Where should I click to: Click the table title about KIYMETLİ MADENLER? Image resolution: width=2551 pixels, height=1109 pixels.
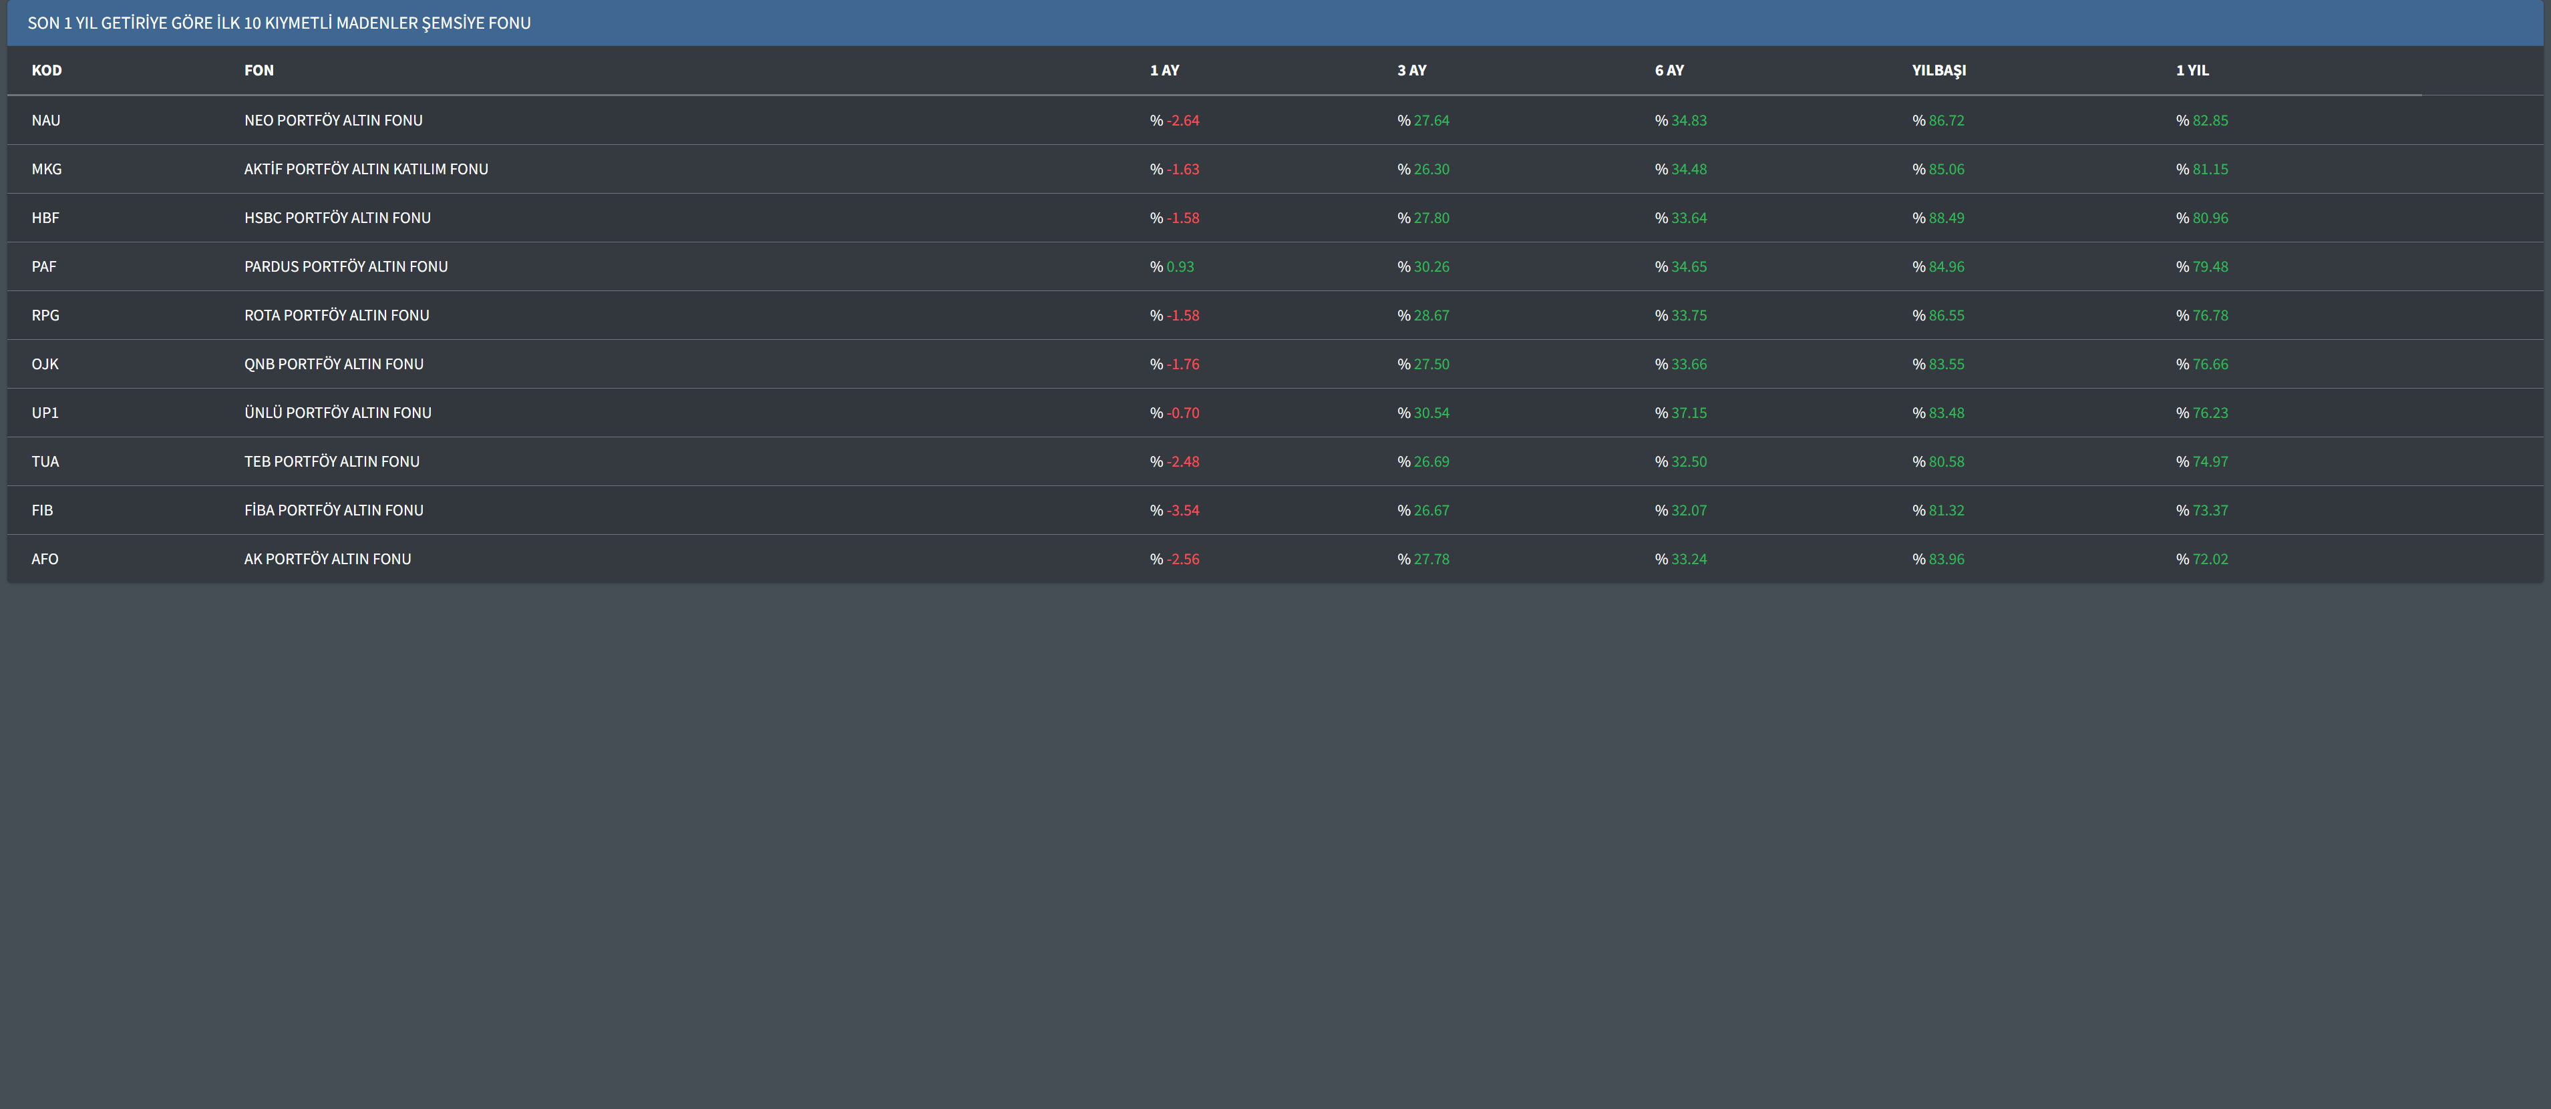279,23
